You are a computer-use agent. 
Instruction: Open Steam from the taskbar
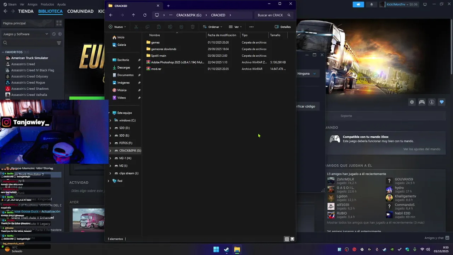(226, 250)
